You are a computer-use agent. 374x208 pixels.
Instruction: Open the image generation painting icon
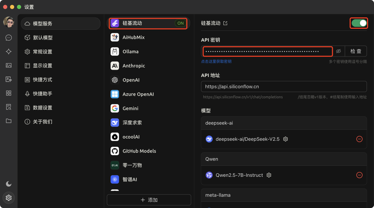pos(9,65)
